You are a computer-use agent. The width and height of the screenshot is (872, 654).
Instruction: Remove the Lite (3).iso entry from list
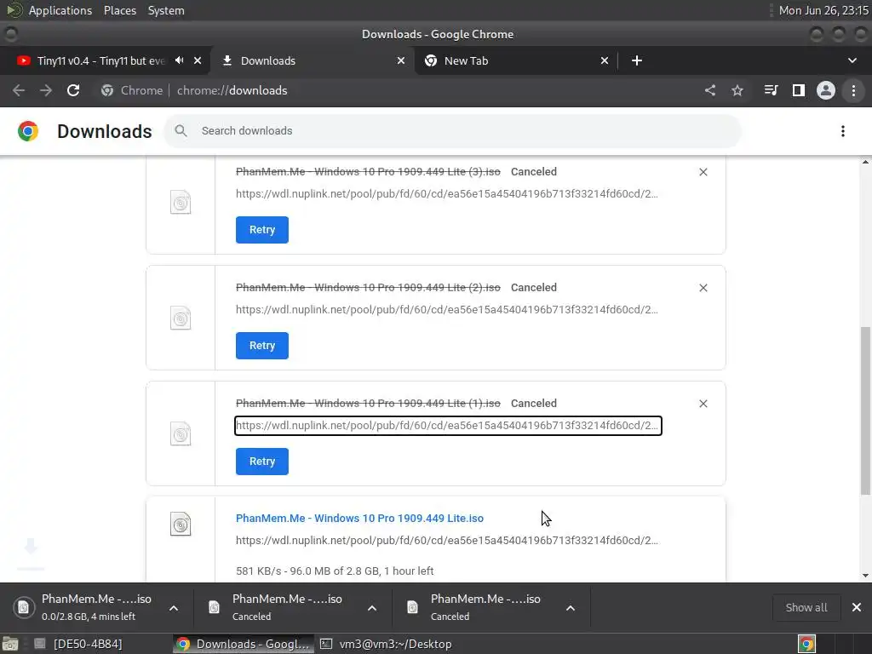click(x=703, y=172)
